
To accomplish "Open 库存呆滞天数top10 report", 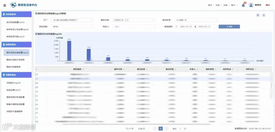I will pyautogui.click(x=16, y=37).
